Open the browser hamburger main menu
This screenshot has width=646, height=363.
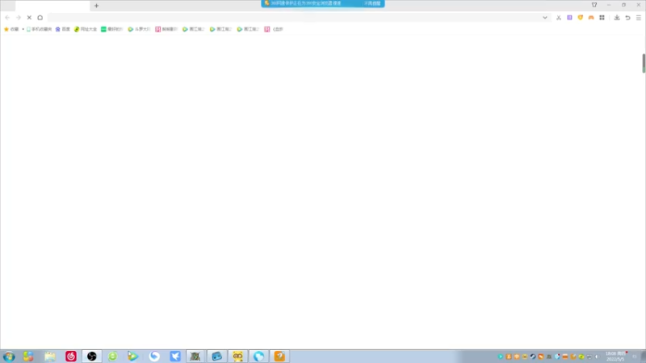639,18
